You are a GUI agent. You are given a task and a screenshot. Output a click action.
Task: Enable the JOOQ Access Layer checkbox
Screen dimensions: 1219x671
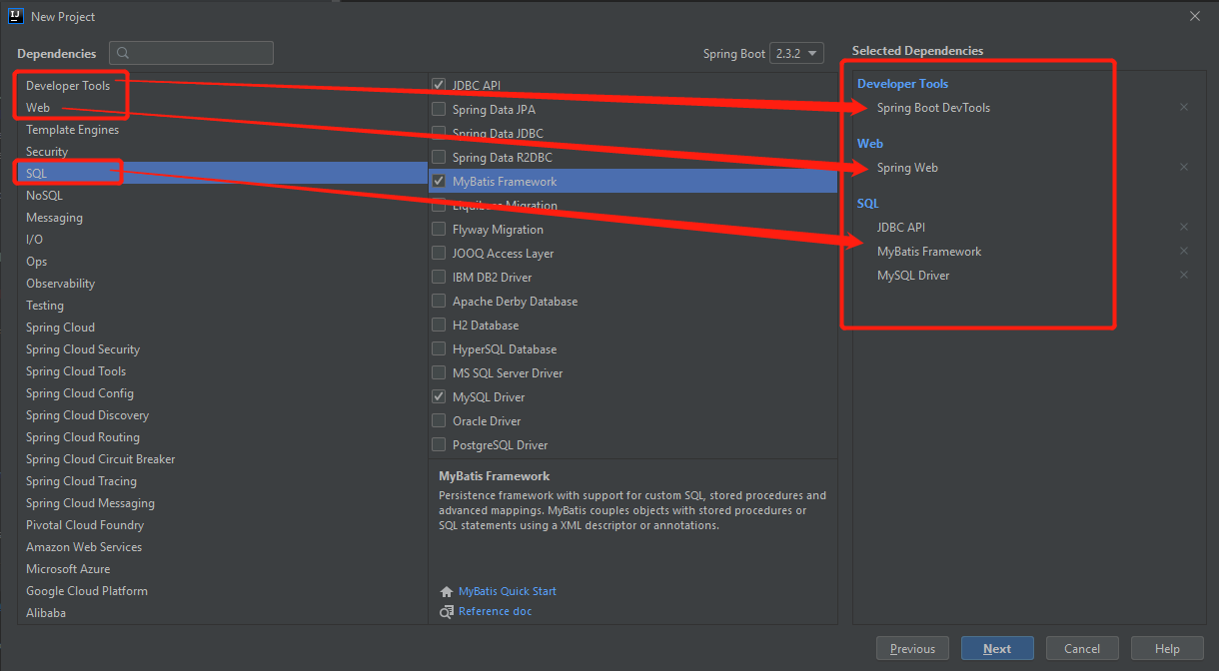(439, 253)
